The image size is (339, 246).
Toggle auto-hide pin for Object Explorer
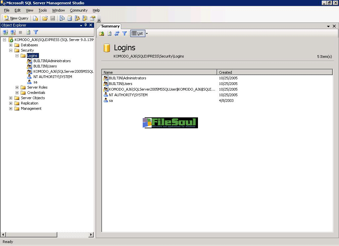pos(85,25)
